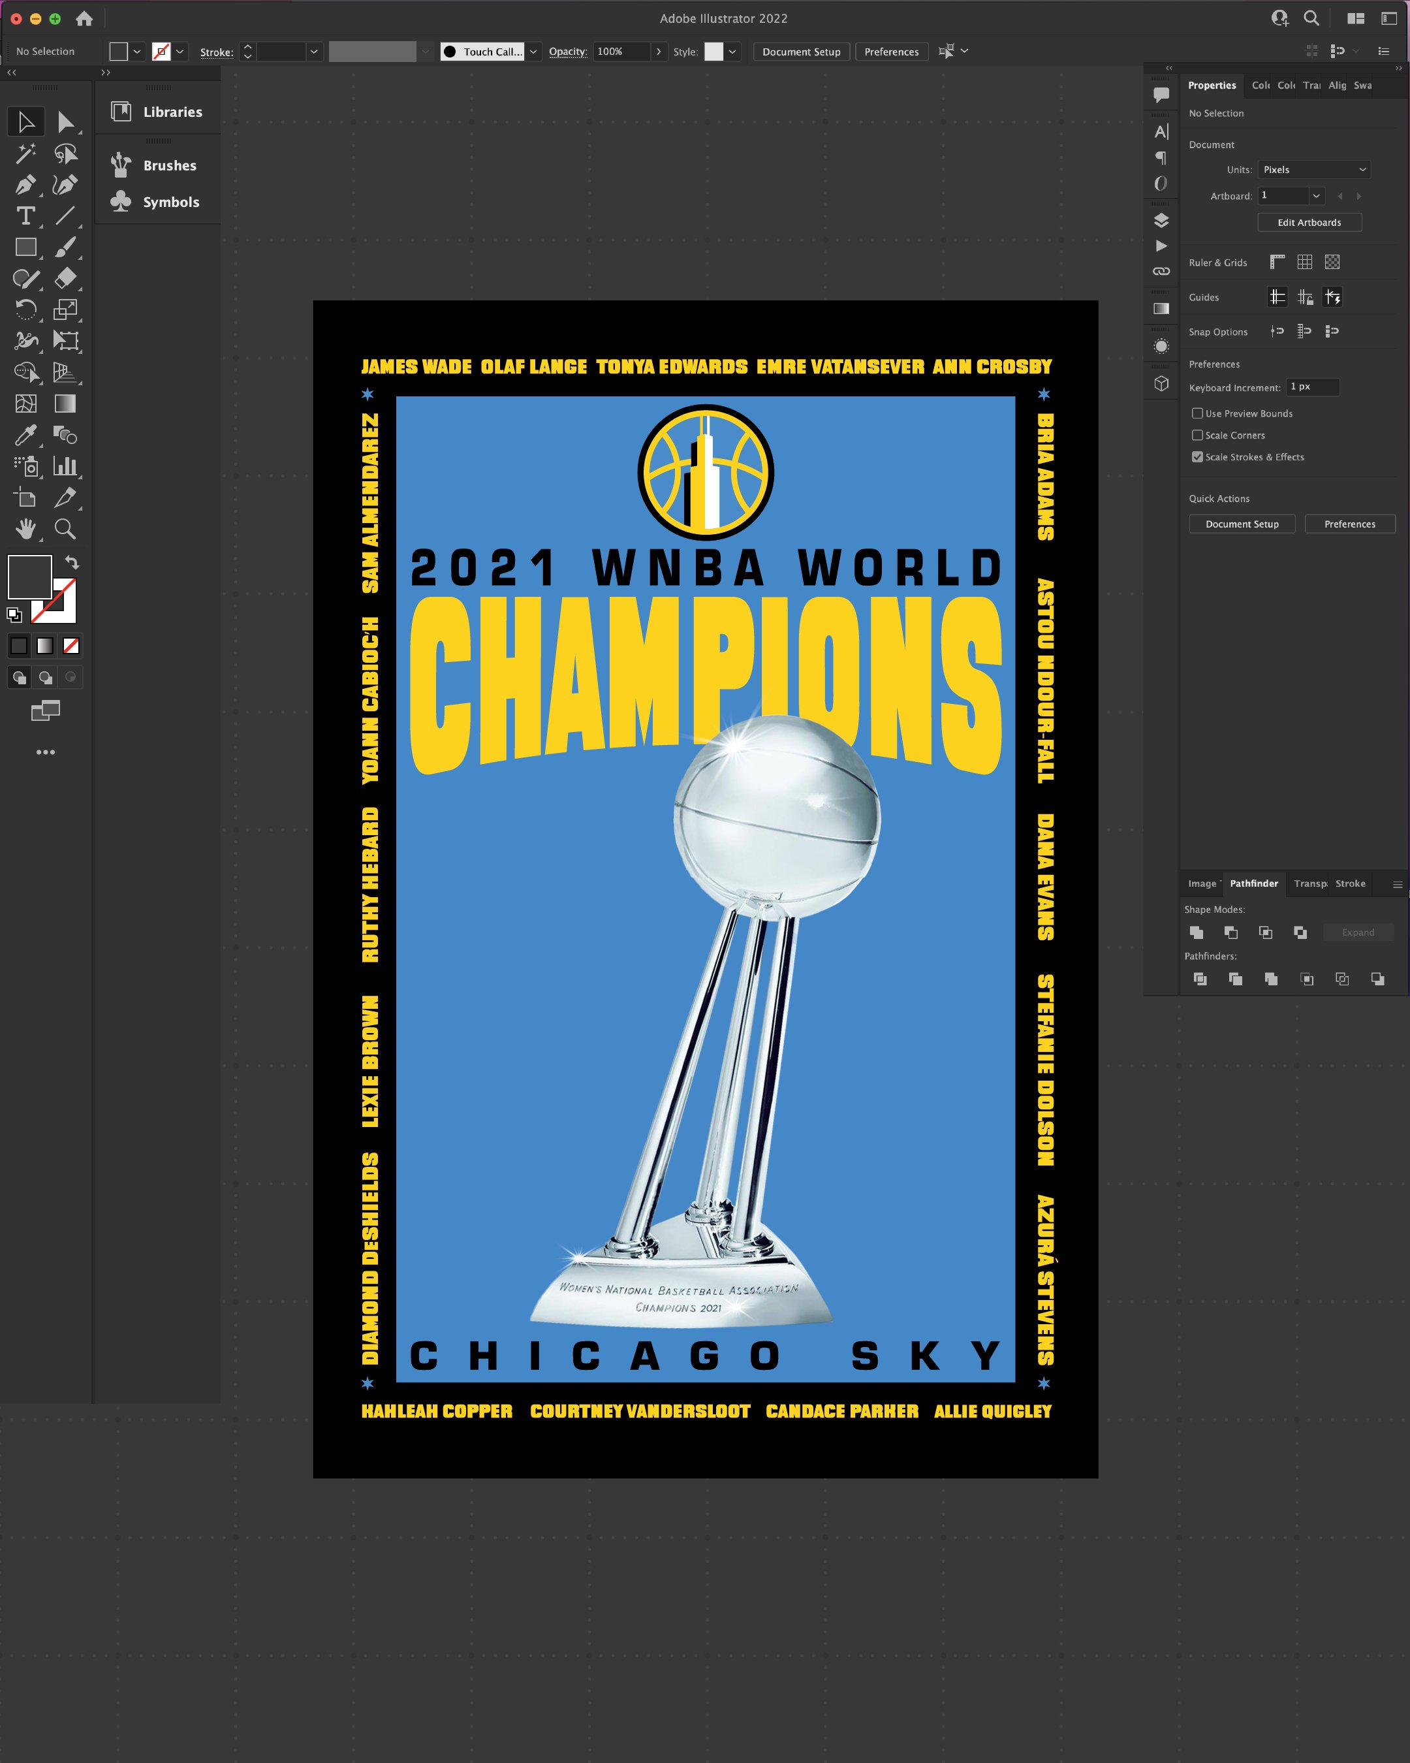This screenshot has height=1763, width=1410.
Task: Expand the fill color dropdown arrow
Action: [137, 52]
